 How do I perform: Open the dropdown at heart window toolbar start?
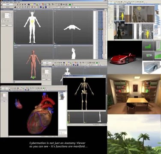[4, 89]
